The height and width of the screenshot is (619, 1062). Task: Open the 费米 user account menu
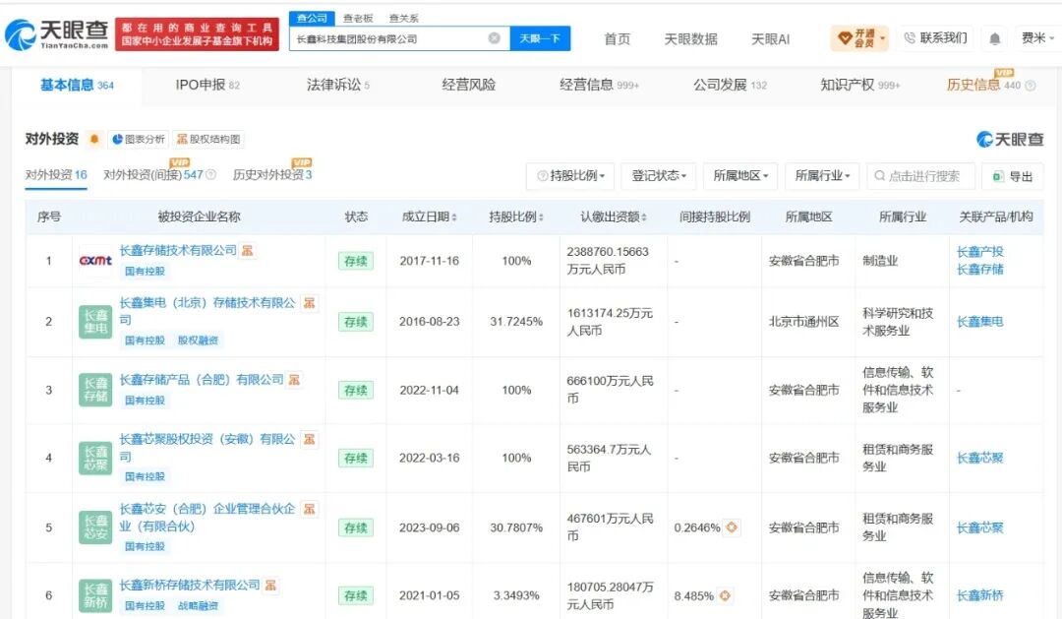tap(1037, 38)
